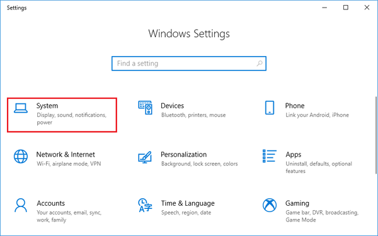Focus the Find a setting field
Image resolution: width=378 pixels, height=236 pixels.
[x=189, y=64]
